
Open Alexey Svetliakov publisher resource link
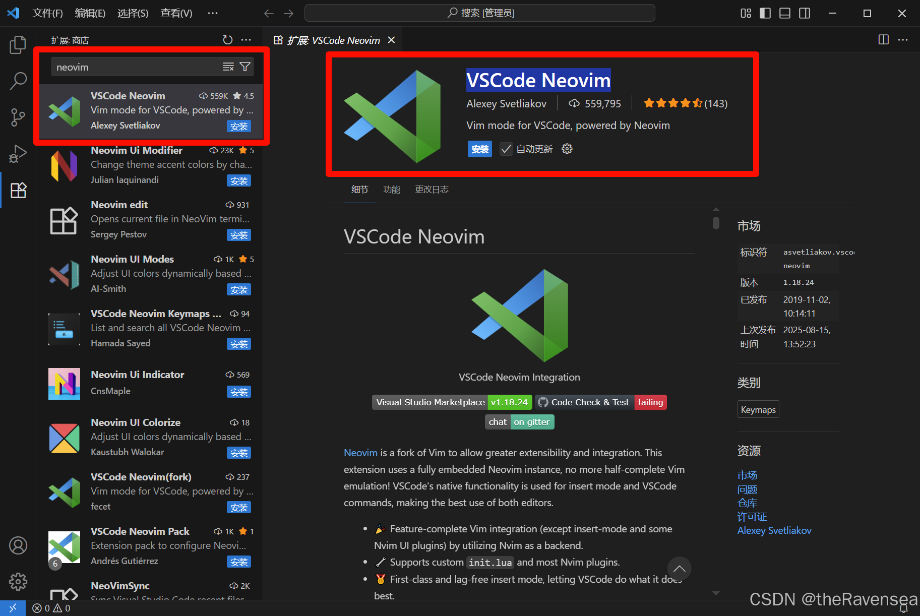pos(774,530)
